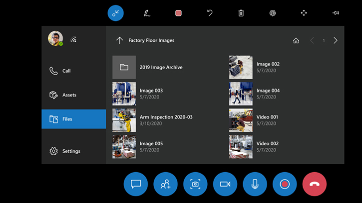Go up one folder level
Screen dimensions: 362x203
[119, 40]
